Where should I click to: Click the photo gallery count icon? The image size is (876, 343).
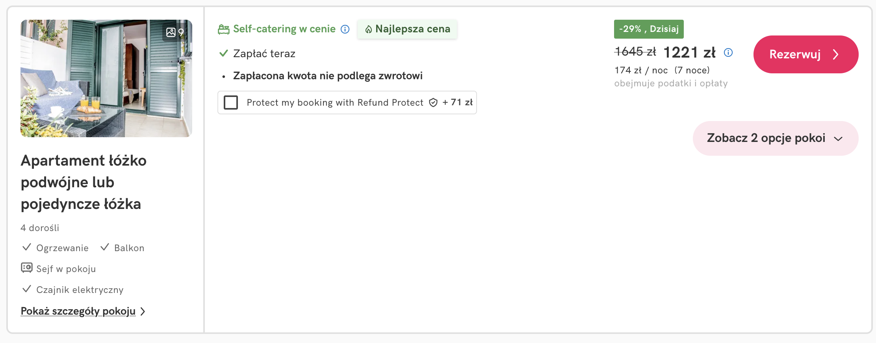tap(171, 32)
